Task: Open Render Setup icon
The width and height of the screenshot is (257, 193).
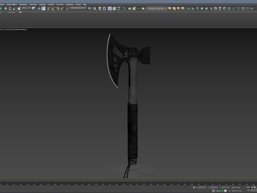Action: 130,9
